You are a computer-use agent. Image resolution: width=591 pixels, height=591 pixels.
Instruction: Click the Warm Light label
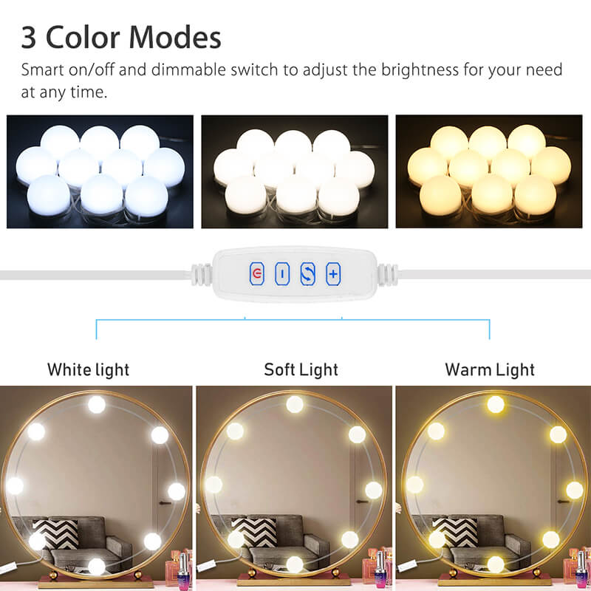point(490,370)
